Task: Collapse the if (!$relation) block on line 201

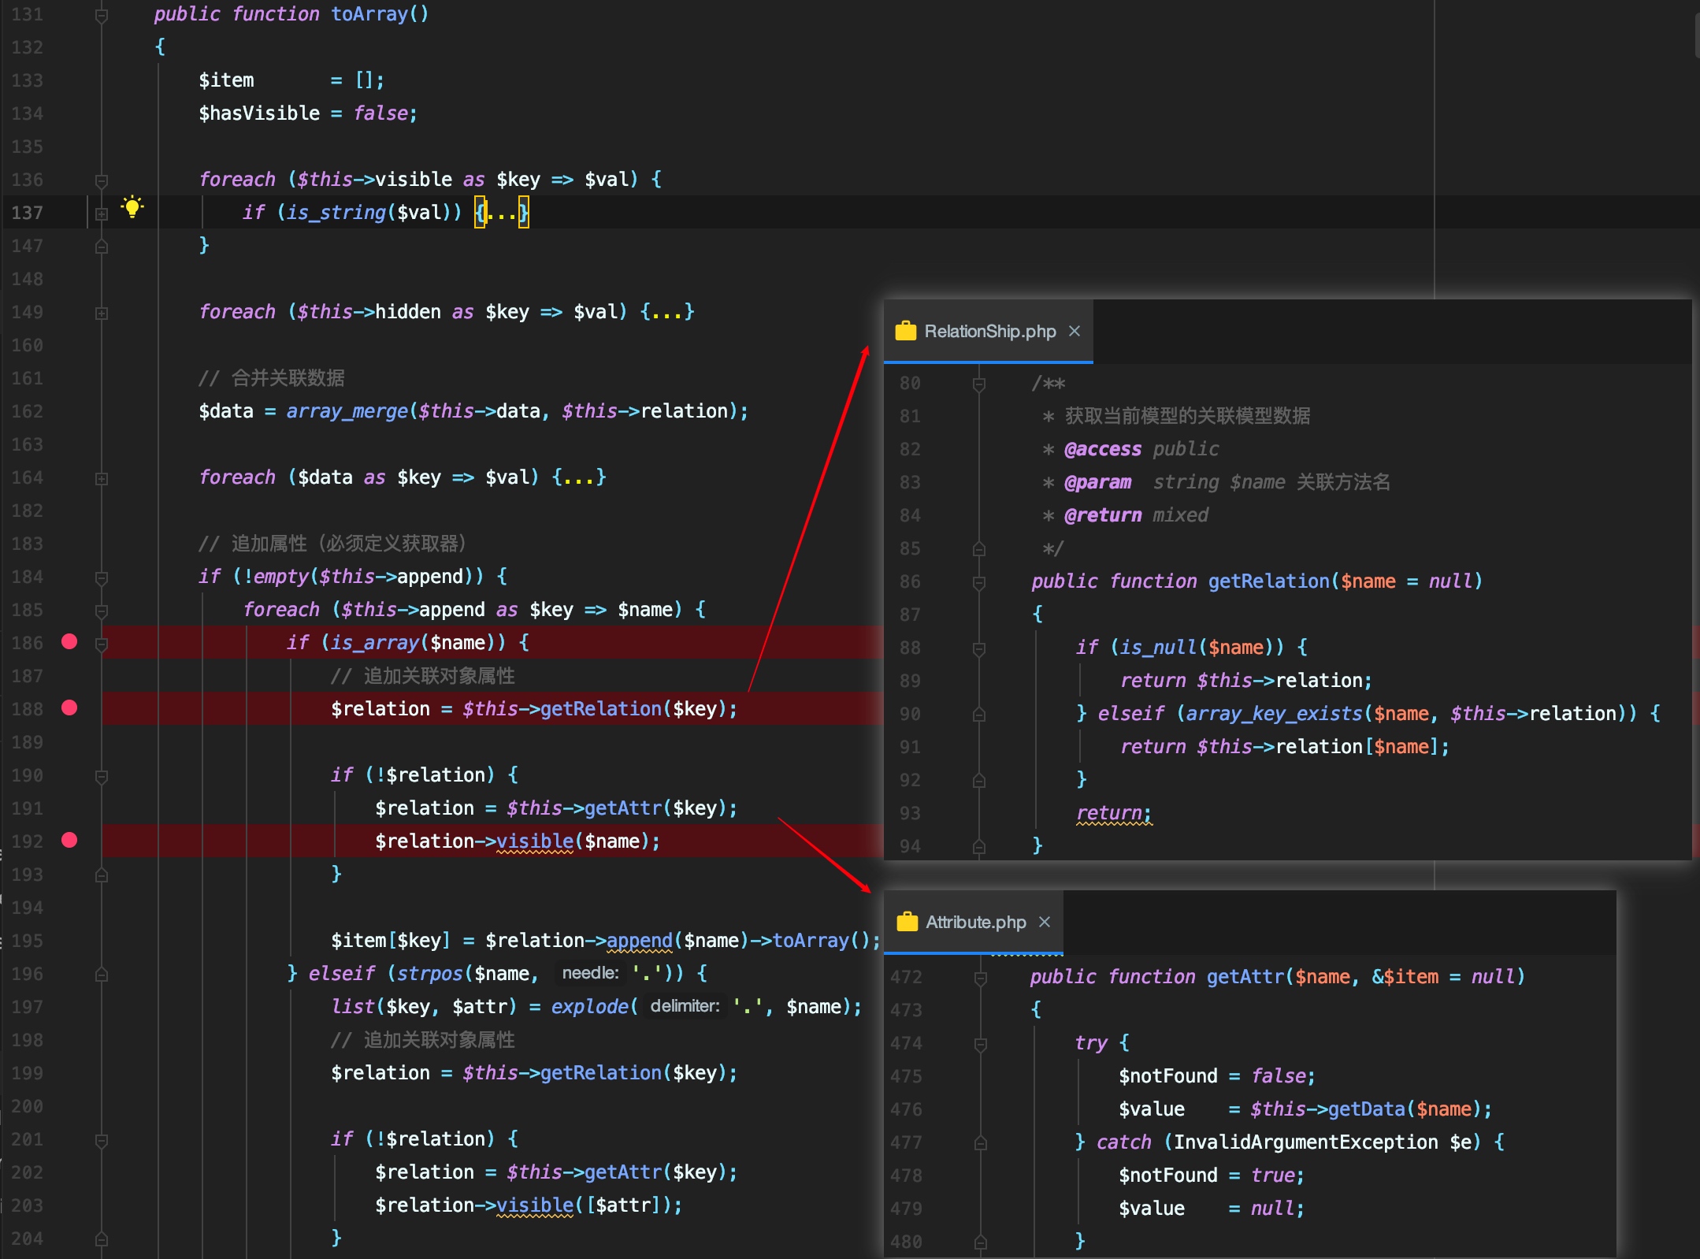Action: [102, 1140]
